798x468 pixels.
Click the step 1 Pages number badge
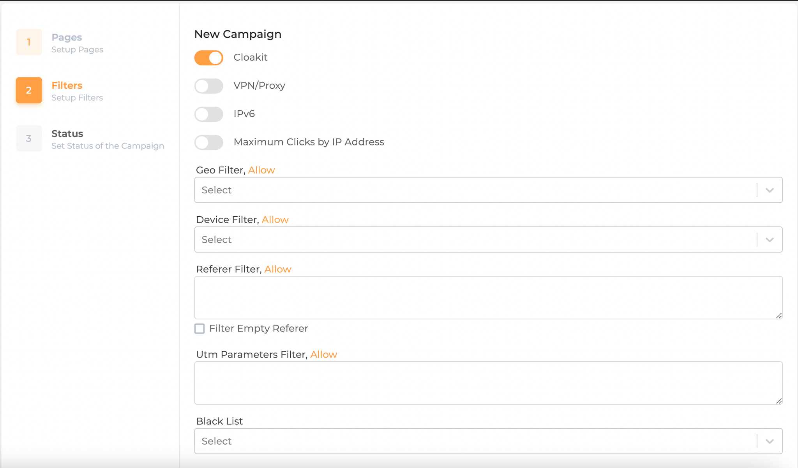[29, 42]
